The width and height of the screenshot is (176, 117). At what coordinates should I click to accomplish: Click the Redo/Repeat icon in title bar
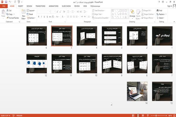click(x=15, y=2)
